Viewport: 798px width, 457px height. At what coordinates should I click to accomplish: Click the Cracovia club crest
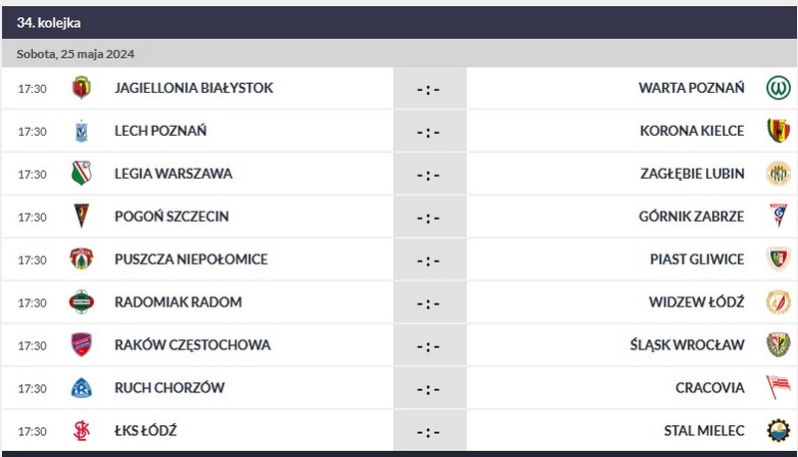778,388
